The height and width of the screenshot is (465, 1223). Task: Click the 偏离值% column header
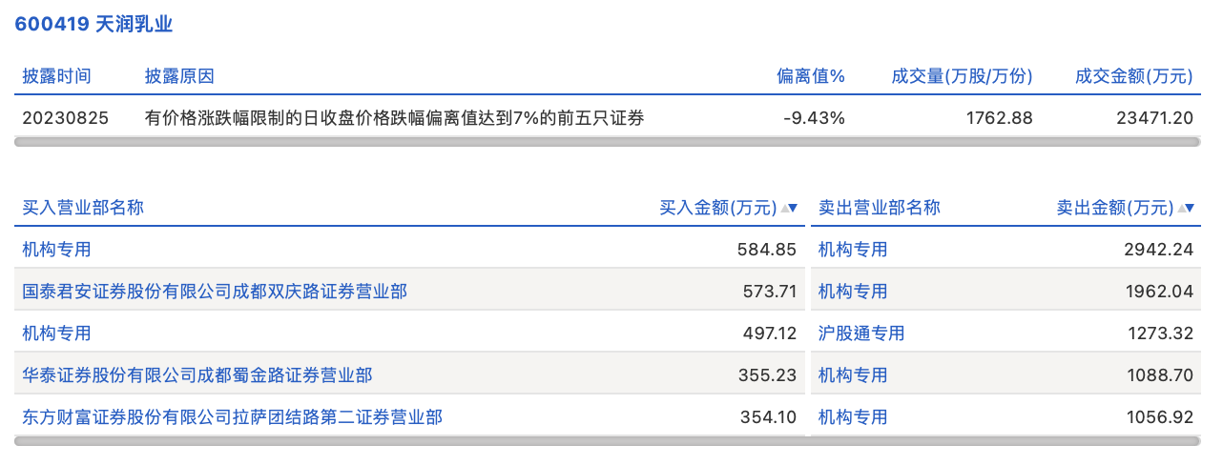pyautogui.click(x=811, y=76)
